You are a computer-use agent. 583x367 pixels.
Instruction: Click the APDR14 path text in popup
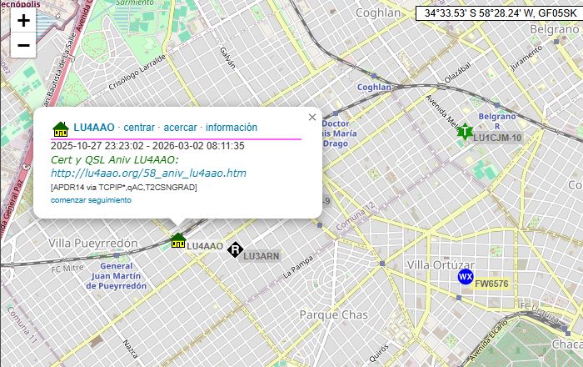pos(124,188)
